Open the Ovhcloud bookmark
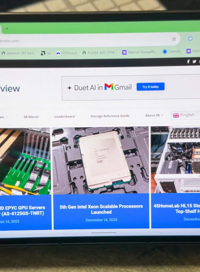 pyautogui.click(x=66, y=53)
